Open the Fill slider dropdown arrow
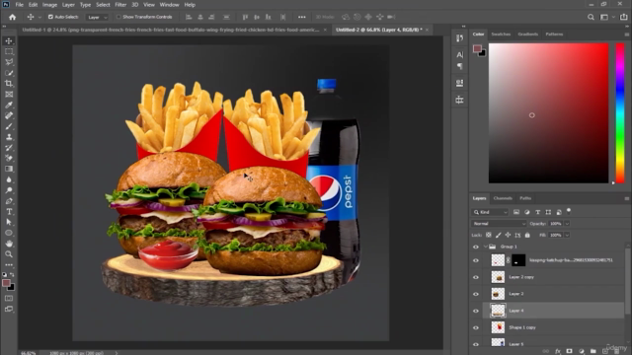 click(x=567, y=235)
